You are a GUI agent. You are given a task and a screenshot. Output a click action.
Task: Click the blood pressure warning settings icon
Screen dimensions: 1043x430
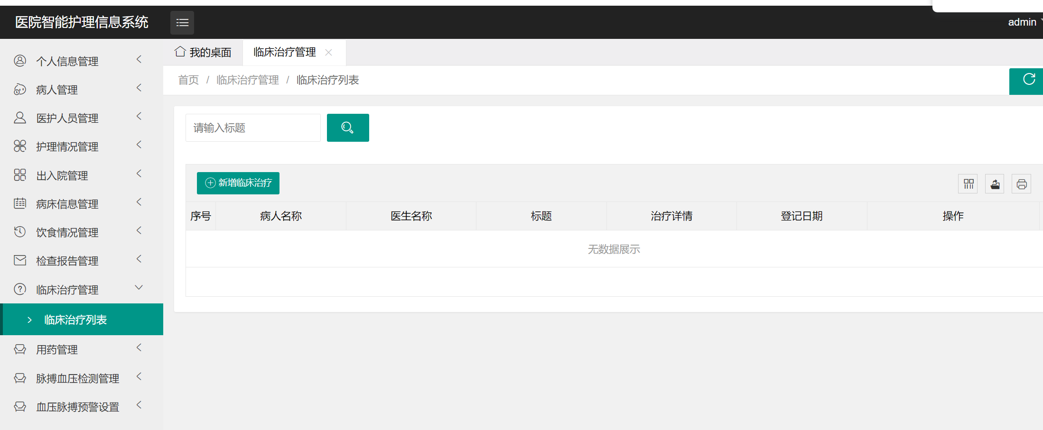pyautogui.click(x=20, y=406)
